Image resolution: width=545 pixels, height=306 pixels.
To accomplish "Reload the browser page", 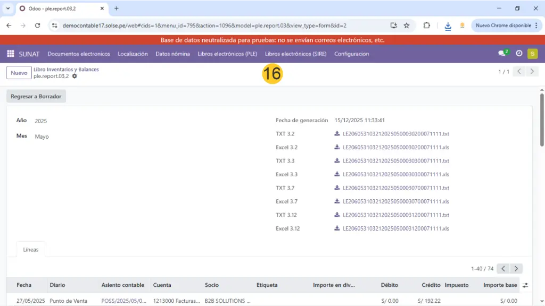I will [x=37, y=25].
